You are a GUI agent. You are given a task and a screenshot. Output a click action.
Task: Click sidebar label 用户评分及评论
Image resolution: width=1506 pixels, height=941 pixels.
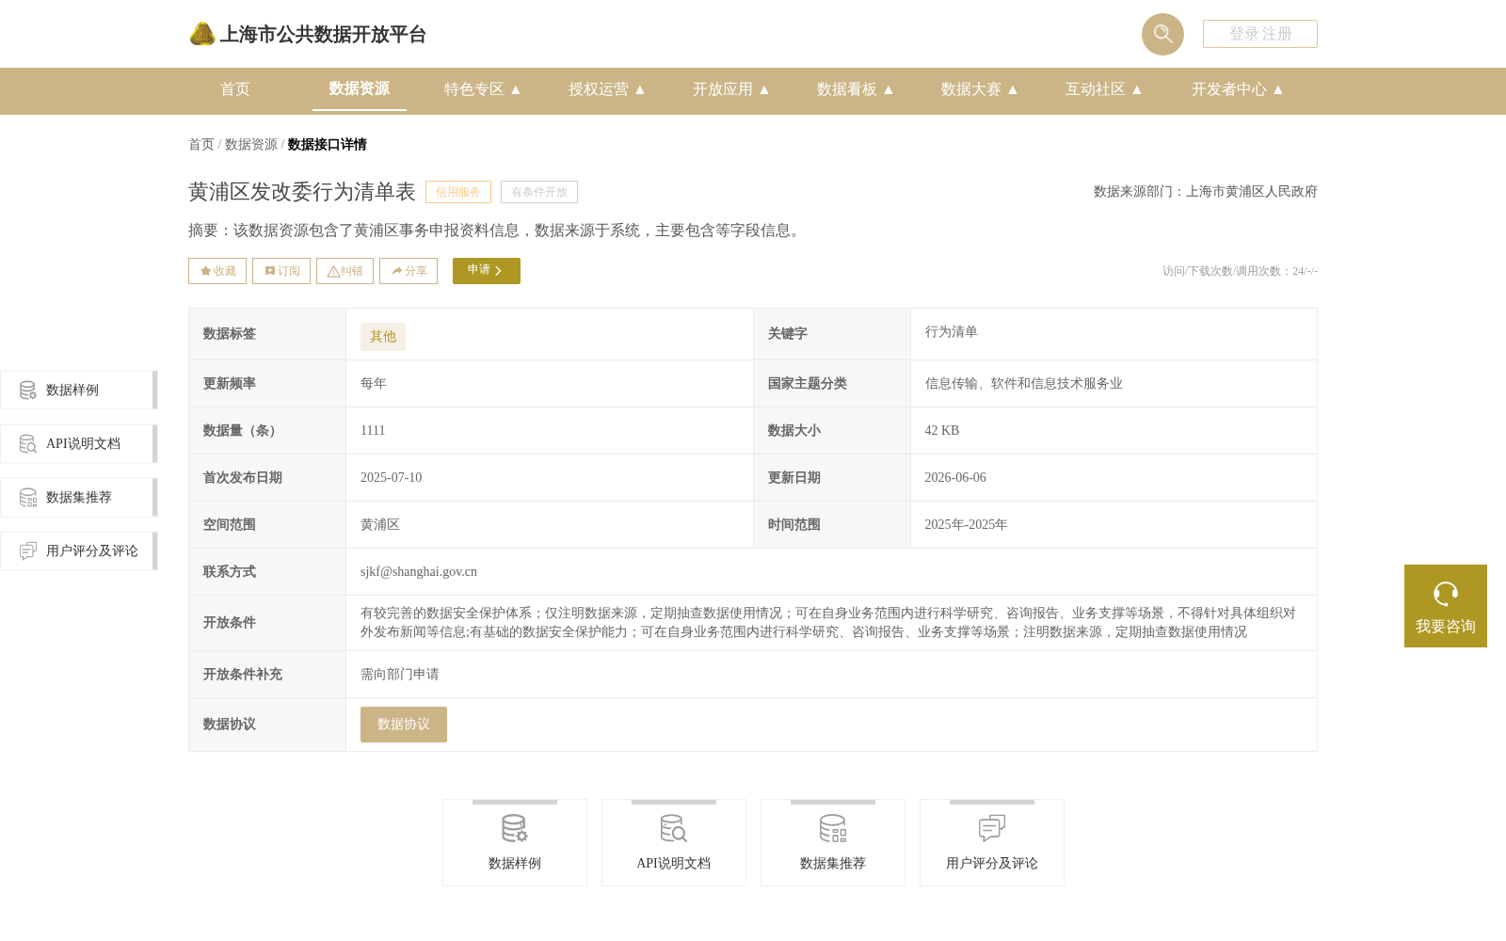point(92,550)
